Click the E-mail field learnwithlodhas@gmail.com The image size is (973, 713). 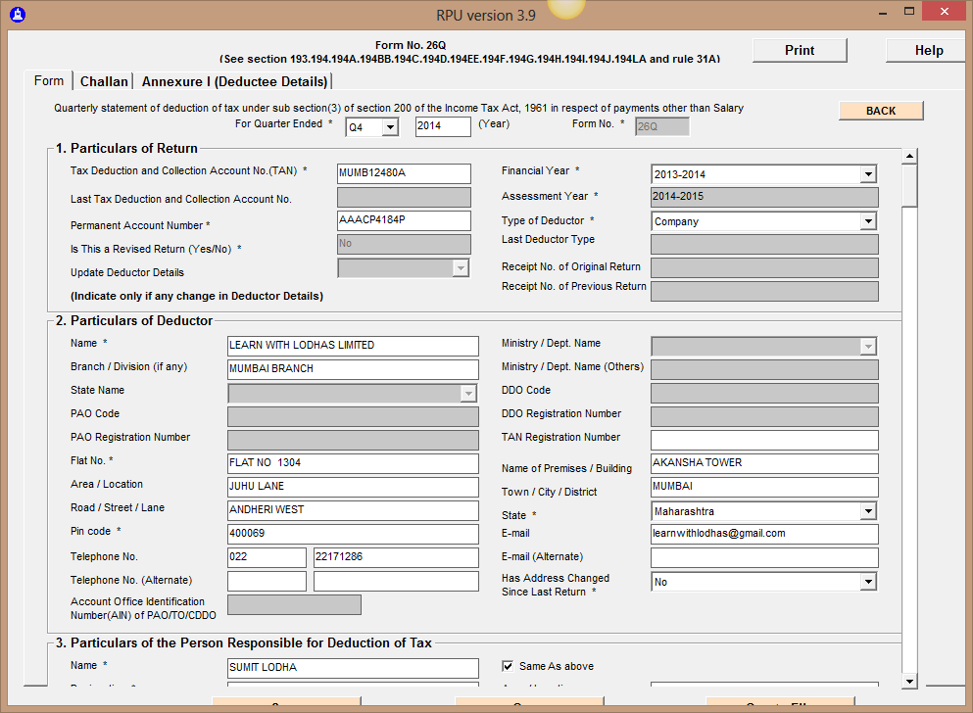tap(764, 534)
